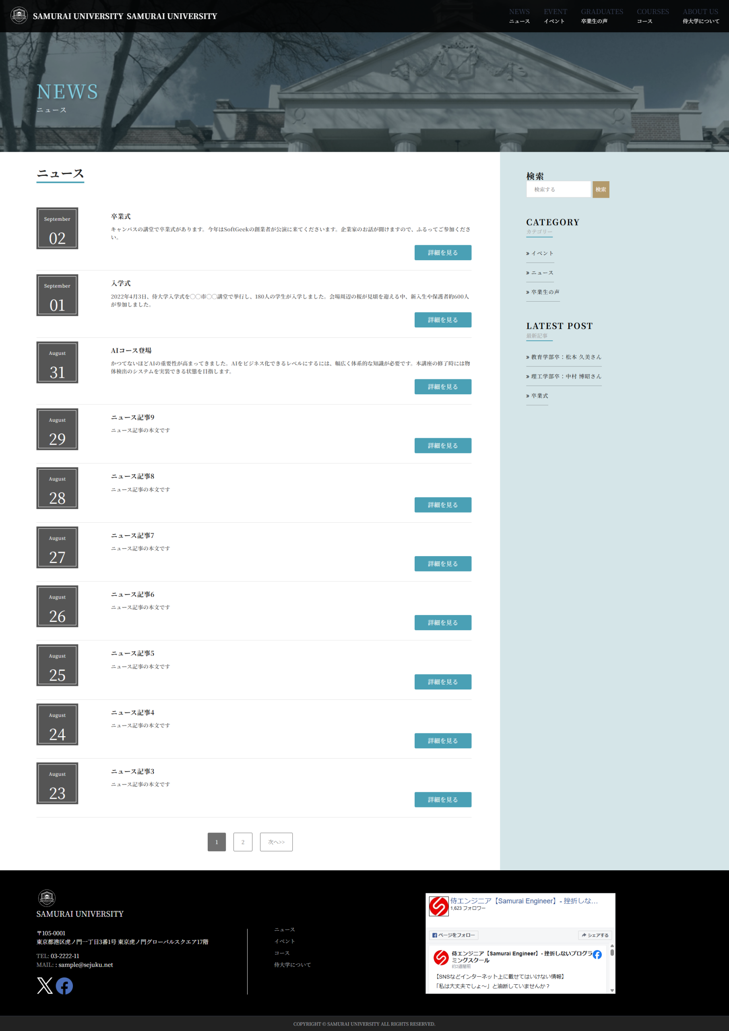Open the X (Twitter) icon in footer
Viewport: 729px width, 1031px height.
(x=44, y=985)
